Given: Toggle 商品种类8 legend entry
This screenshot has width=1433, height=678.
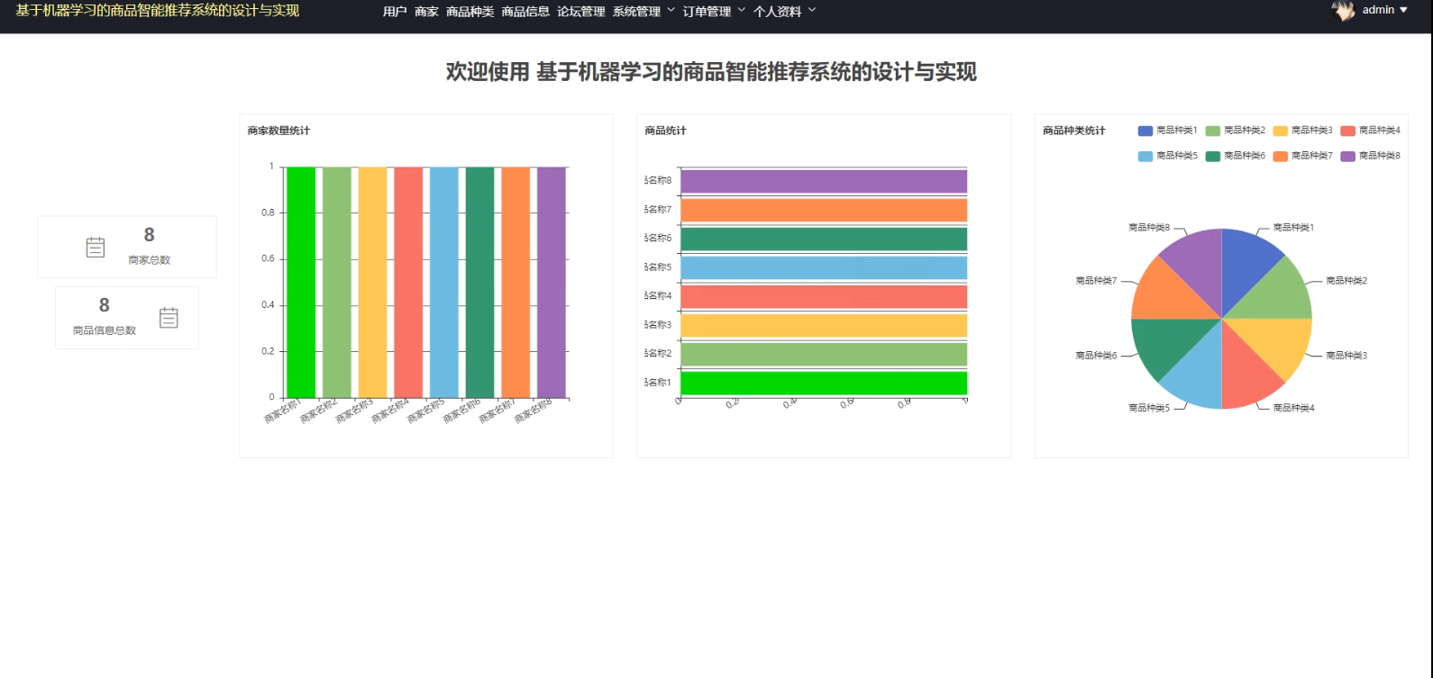Looking at the screenshot, I should (x=1370, y=156).
